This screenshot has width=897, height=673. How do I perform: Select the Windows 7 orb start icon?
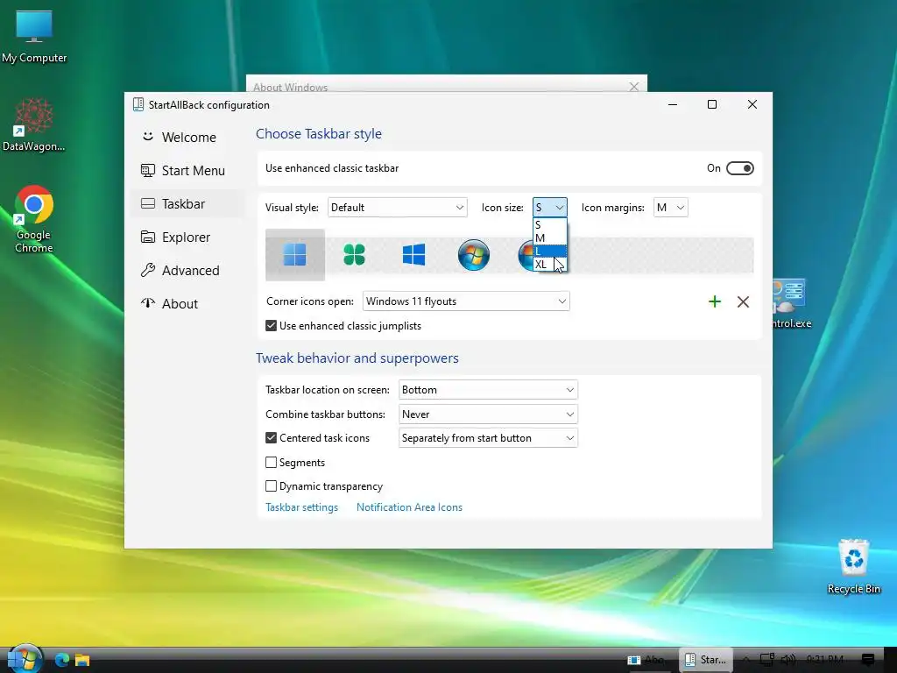pyautogui.click(x=474, y=255)
